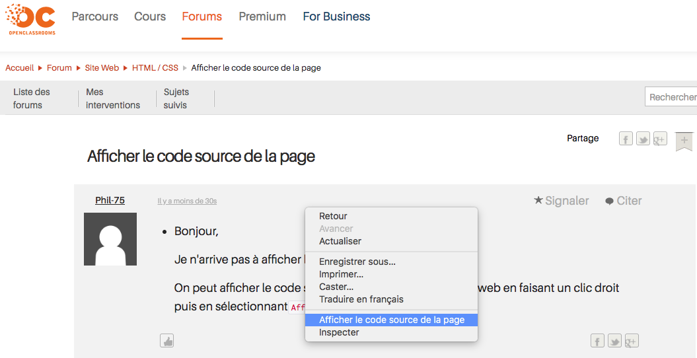Open "Mes interventions" in the forum bar
Screen dimensions: 697x358
[x=113, y=98]
